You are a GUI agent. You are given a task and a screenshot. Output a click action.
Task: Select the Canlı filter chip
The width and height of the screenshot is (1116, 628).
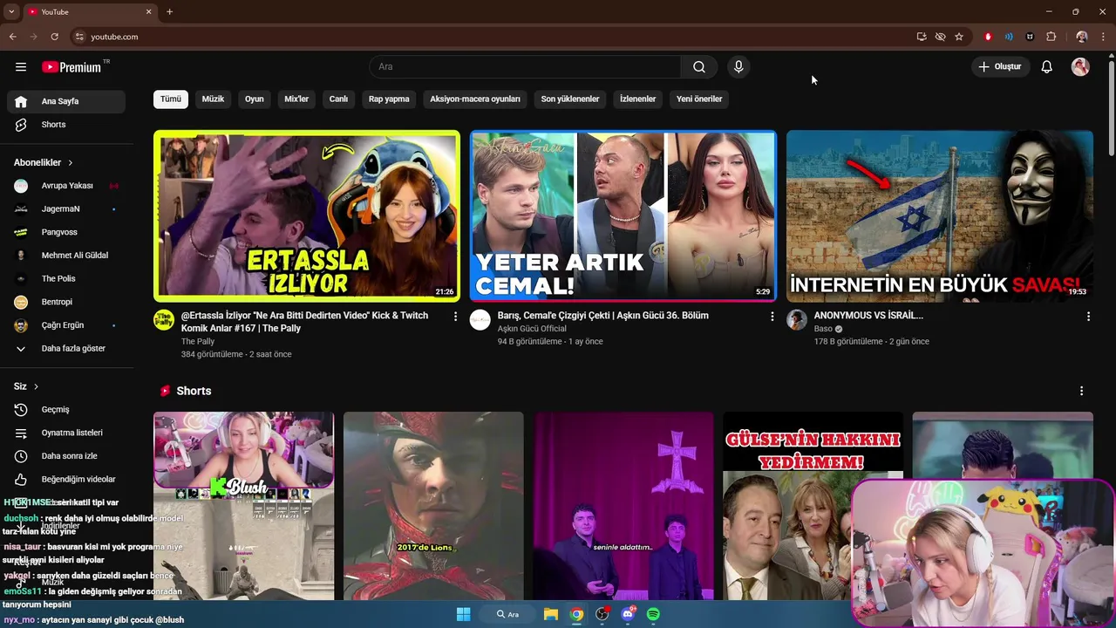338,99
